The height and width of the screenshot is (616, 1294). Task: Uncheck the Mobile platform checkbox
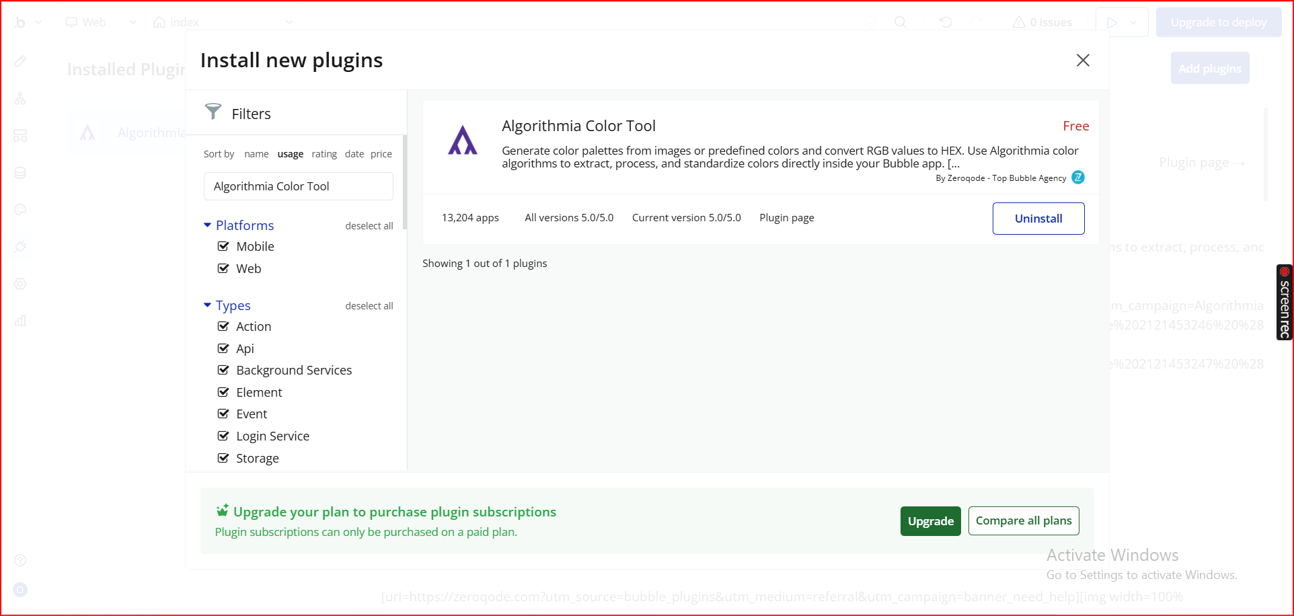click(x=223, y=247)
